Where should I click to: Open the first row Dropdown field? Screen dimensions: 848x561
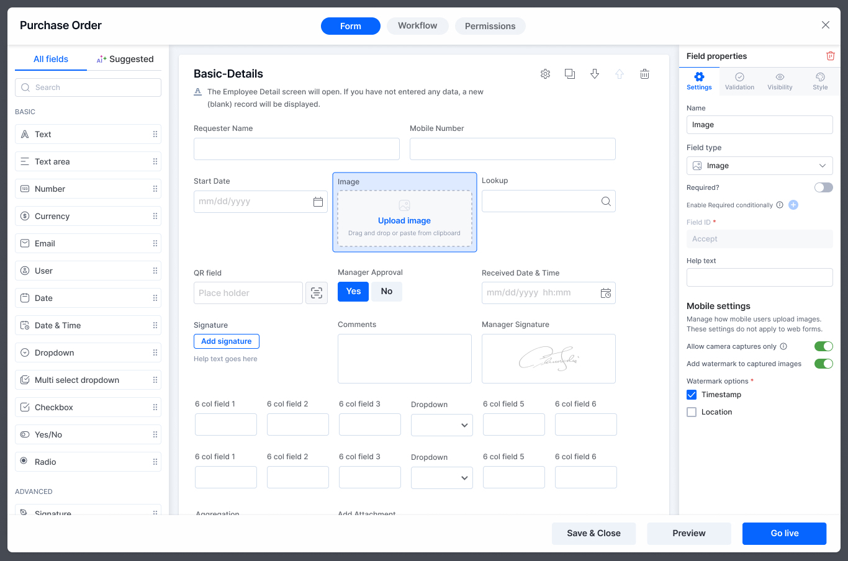click(441, 425)
